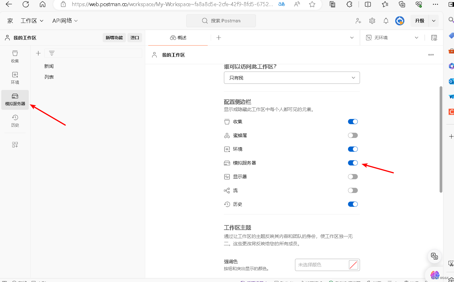Open the tab list chevron dropdown
The image size is (454, 282).
352,38
